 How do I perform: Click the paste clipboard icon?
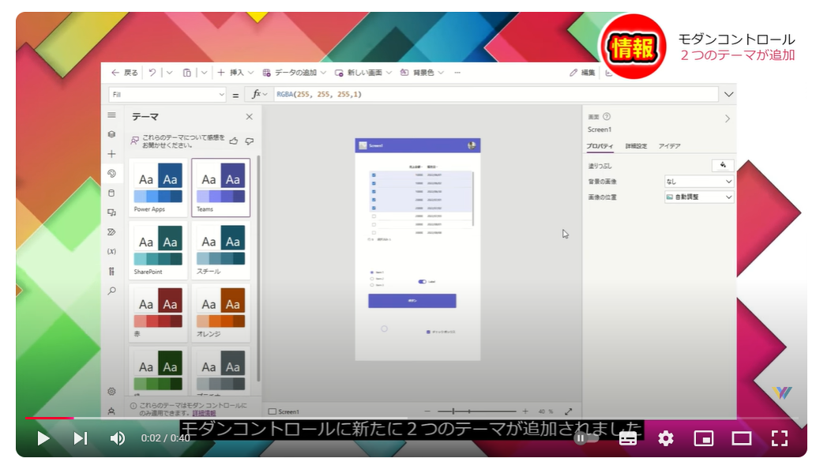pyautogui.click(x=187, y=73)
